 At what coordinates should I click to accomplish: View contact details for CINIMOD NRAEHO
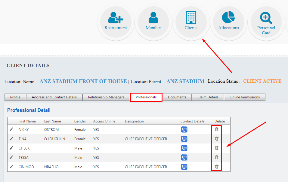pos(184,167)
